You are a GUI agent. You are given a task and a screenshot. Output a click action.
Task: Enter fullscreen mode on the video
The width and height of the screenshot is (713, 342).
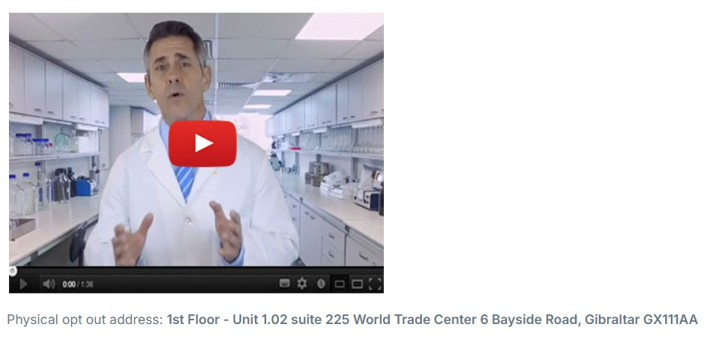(x=375, y=284)
